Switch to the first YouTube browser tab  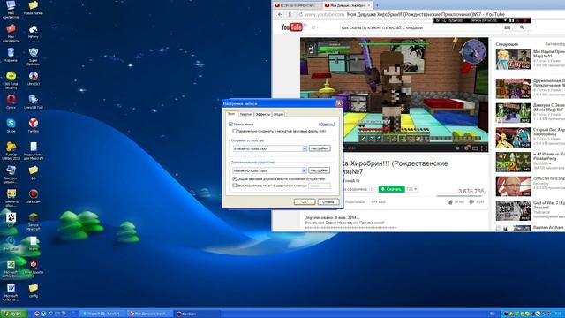(297, 5)
